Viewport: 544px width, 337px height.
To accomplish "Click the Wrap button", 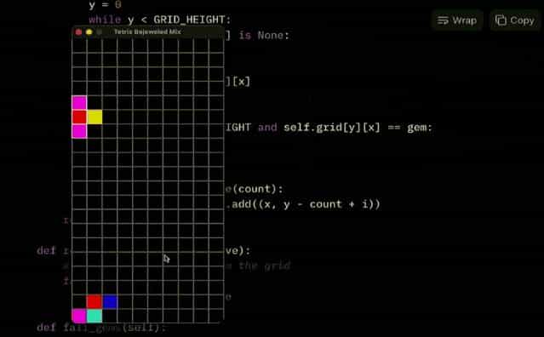I will [x=457, y=20].
